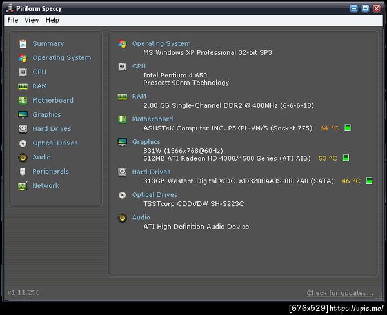
Task: Click the Intel Pentium 4 650 text
Action: (x=175, y=76)
